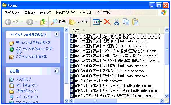Screen dimensions: 171x105
Task: Click the copy icon in toolbar
Action: pos(126,22)
